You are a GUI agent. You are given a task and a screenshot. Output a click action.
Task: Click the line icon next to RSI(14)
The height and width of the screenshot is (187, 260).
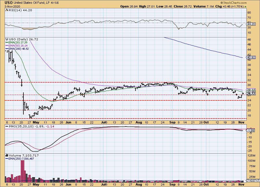(7, 10)
